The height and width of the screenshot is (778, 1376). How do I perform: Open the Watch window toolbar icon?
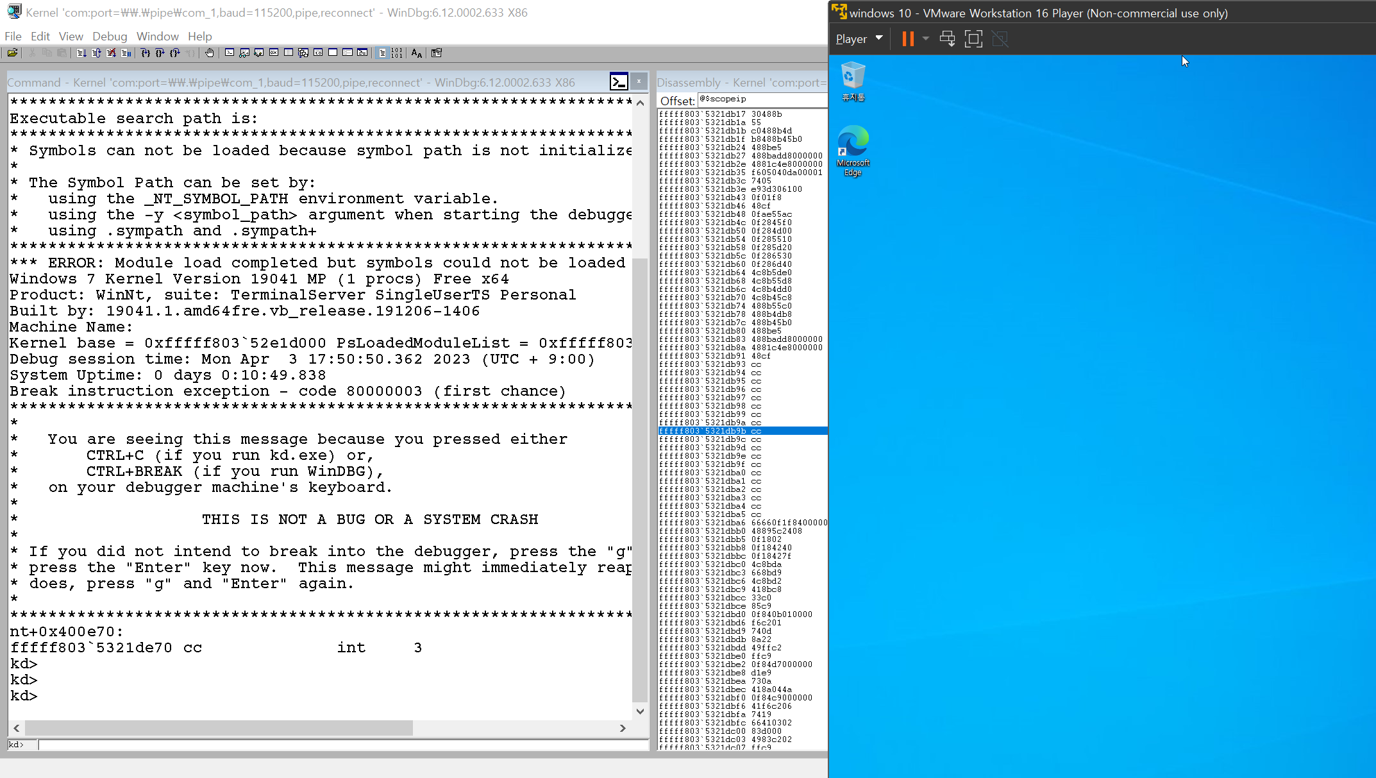click(244, 53)
